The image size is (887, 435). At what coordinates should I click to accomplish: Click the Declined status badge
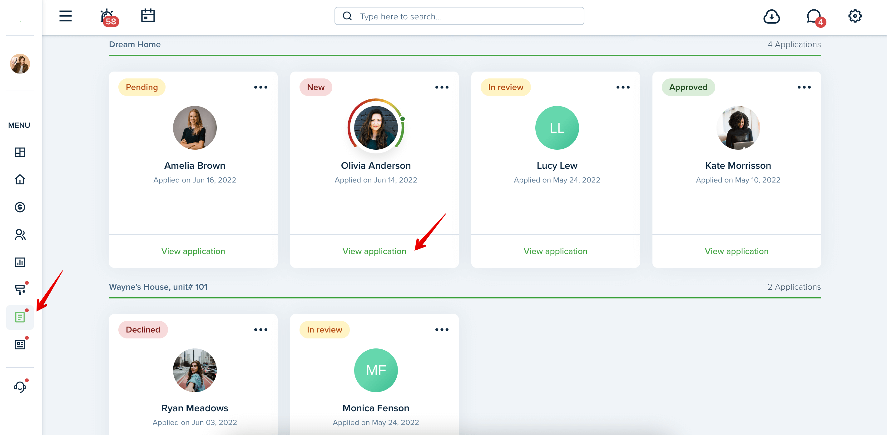[143, 330]
